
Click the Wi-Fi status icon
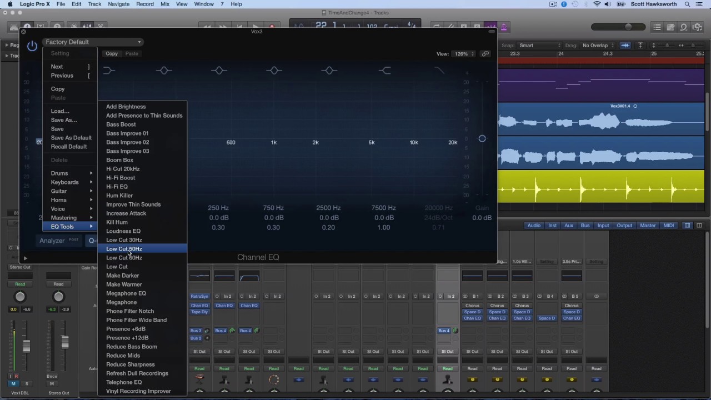click(597, 4)
